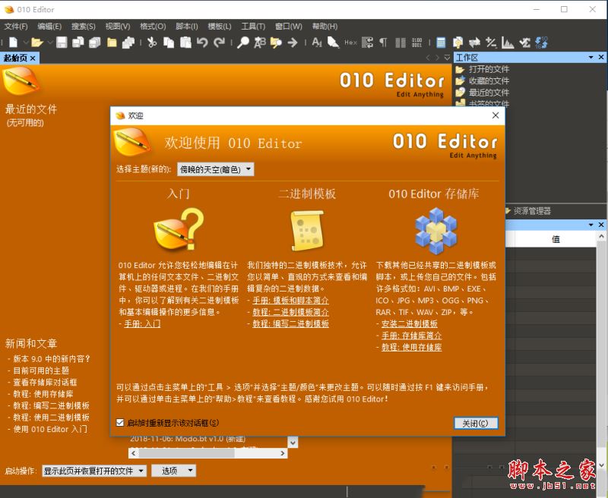Open the 编辑(E) menu
The image size is (608, 498).
tap(49, 27)
